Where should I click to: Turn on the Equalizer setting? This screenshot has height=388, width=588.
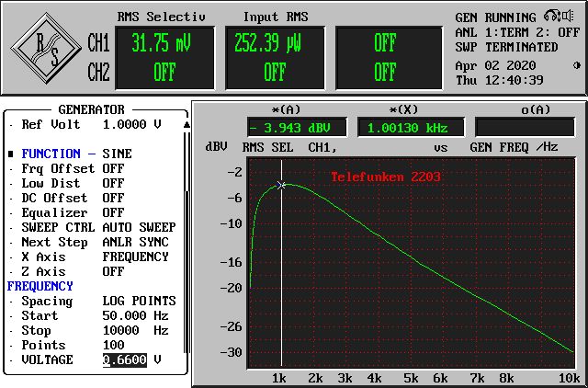coord(113,212)
